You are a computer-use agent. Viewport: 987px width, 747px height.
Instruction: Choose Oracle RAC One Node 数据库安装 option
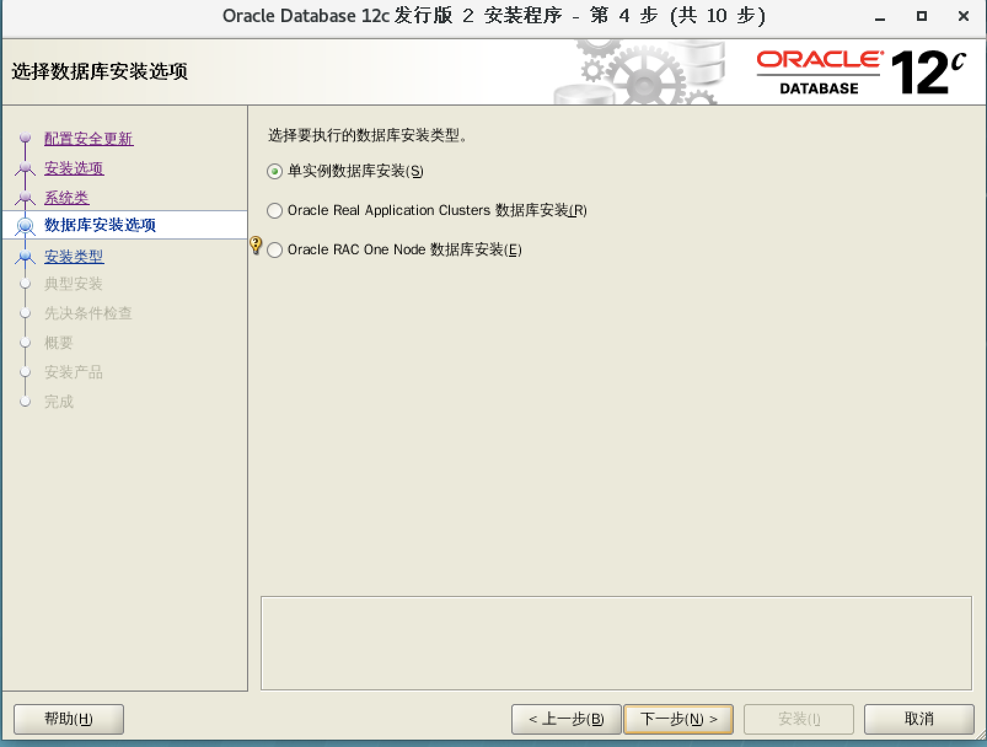274,249
